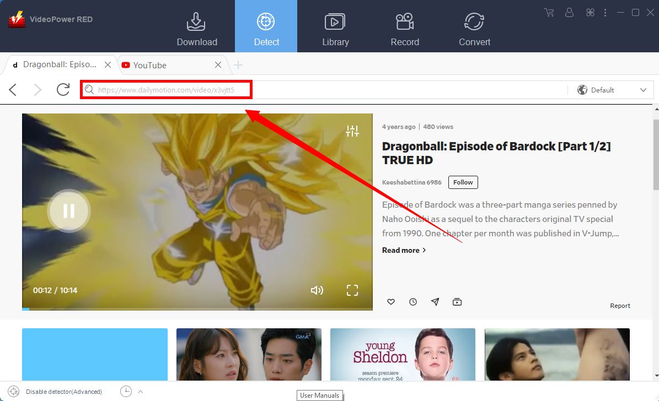Screen dimensions: 659x401
Task: Enter fullscreen video mode
Action: coord(352,290)
